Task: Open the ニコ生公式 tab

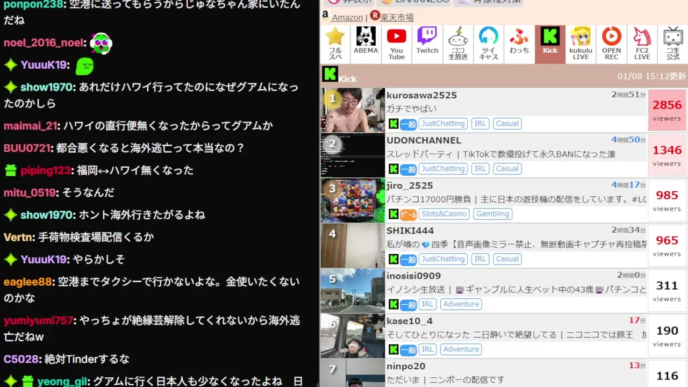Action: (673, 44)
